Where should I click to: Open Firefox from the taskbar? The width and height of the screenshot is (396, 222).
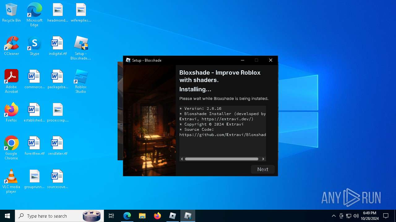(x=157, y=216)
